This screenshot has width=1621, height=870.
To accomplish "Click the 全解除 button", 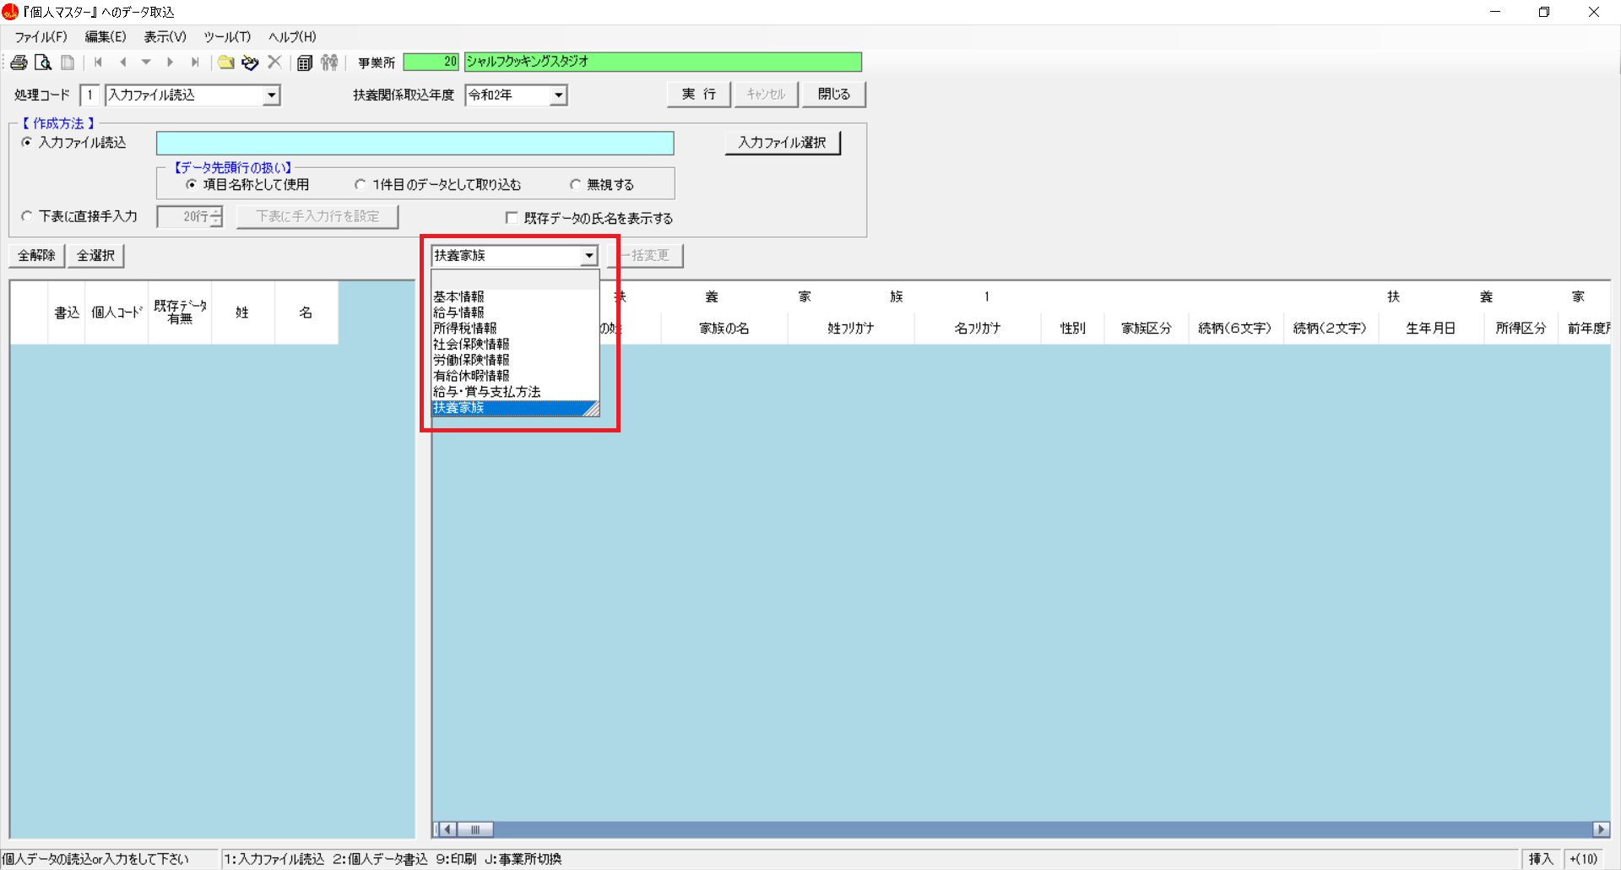I will (x=36, y=256).
